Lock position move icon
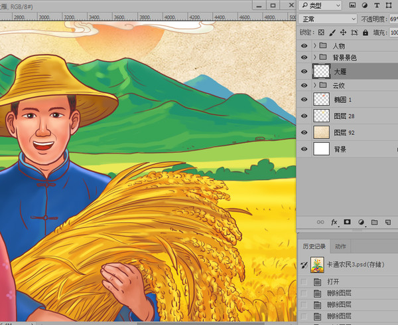398x325 pixels. [x=343, y=33]
